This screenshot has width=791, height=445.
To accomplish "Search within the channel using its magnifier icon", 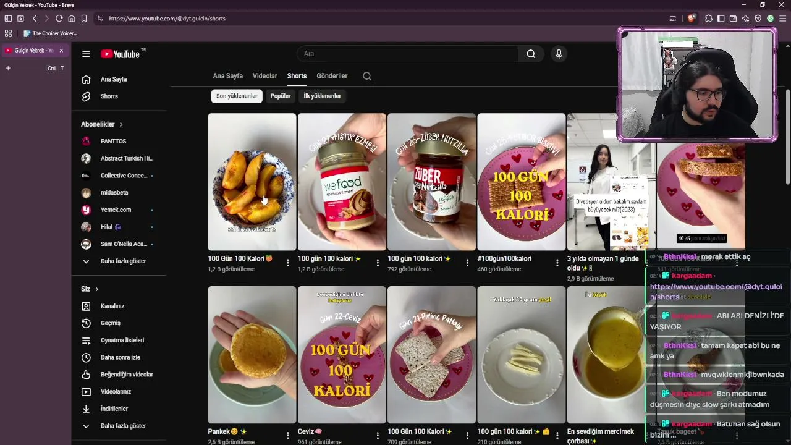I will pyautogui.click(x=367, y=76).
